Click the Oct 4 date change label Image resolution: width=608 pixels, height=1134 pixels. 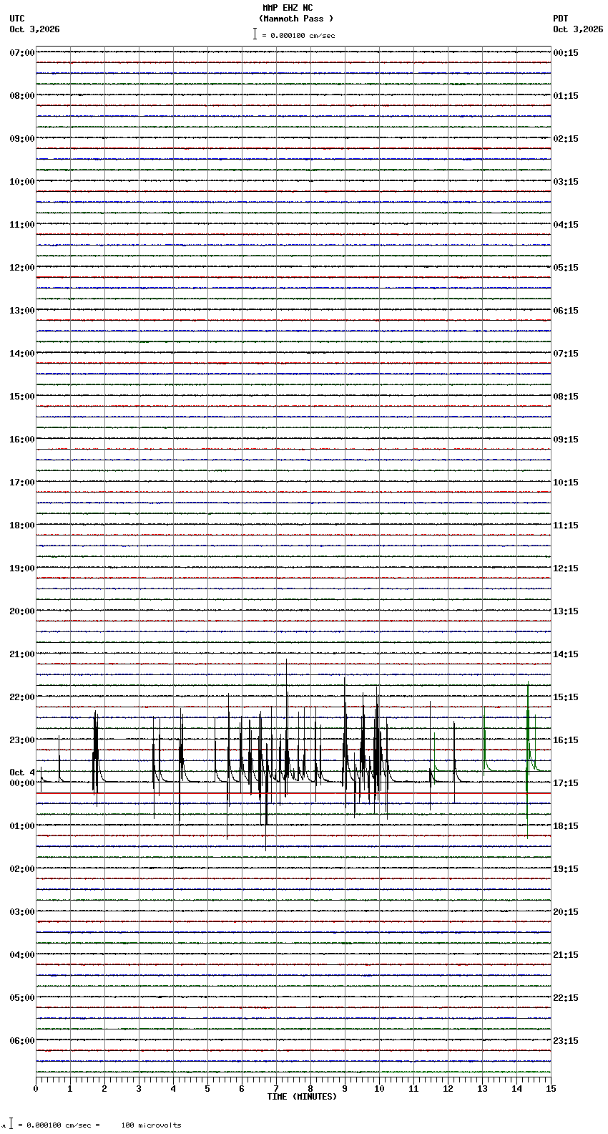tap(21, 772)
